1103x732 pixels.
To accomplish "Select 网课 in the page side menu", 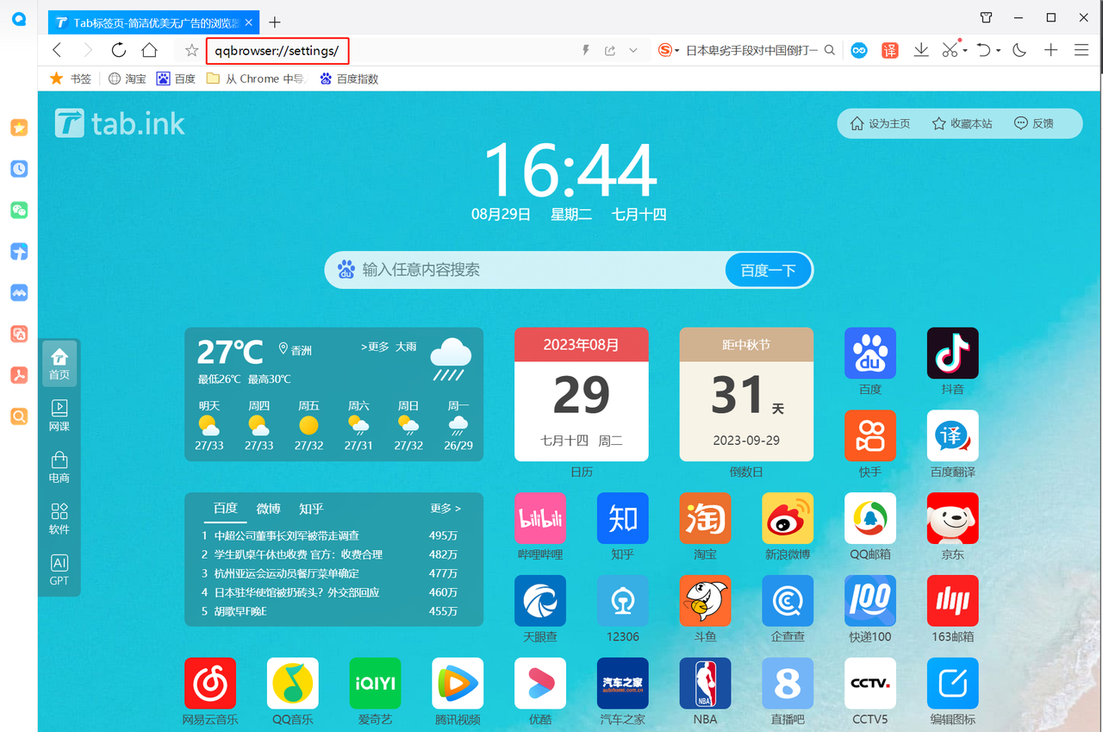I will pyautogui.click(x=59, y=415).
